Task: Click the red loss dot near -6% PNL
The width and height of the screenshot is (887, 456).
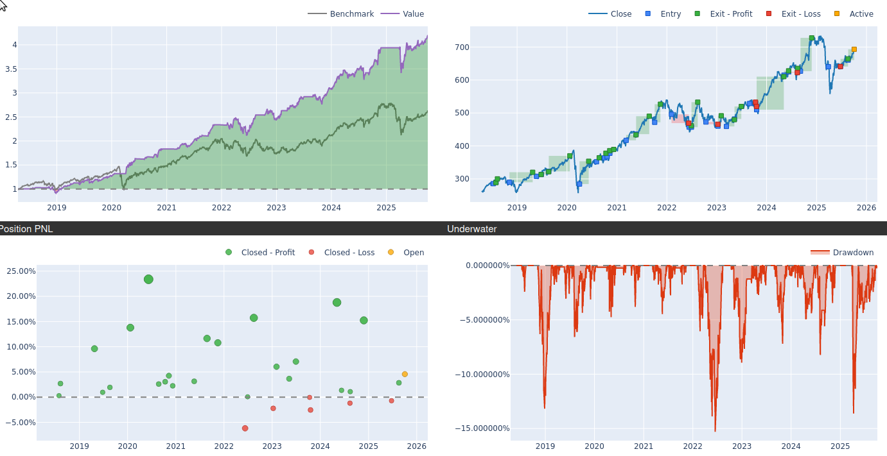Action: (245, 428)
